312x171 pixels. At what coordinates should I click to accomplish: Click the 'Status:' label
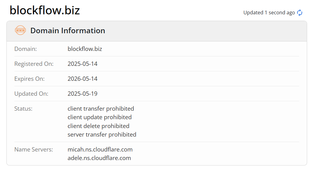[23, 109]
